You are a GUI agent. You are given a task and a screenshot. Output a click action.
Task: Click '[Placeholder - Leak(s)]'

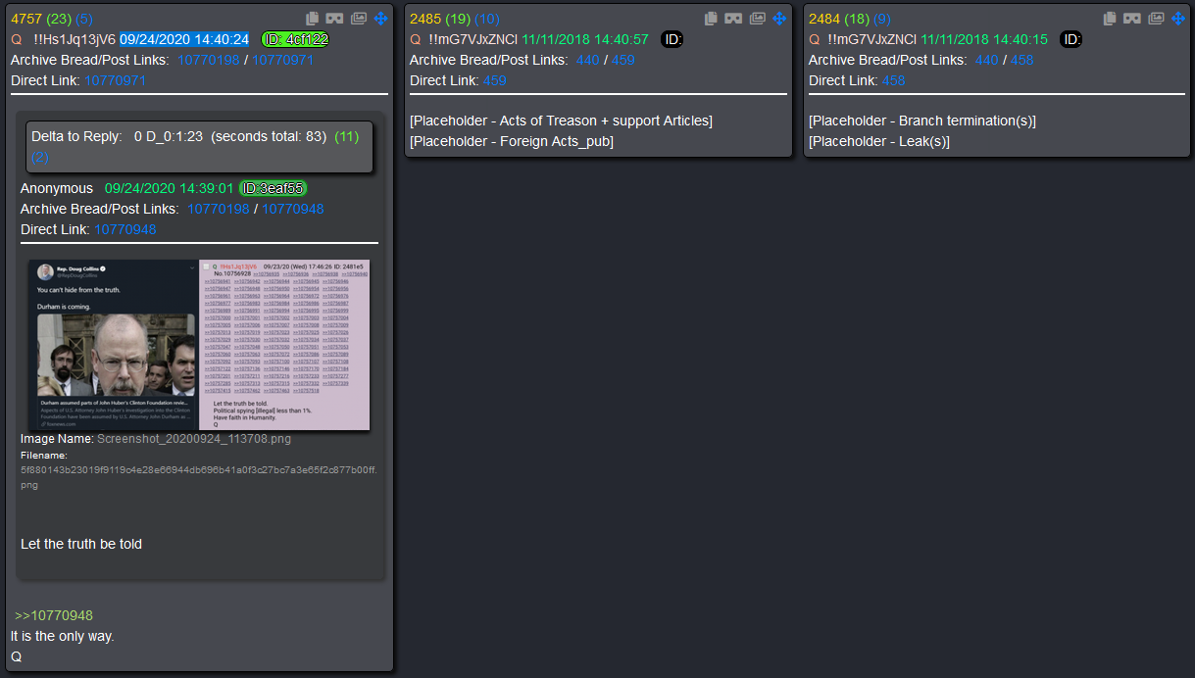tap(879, 141)
